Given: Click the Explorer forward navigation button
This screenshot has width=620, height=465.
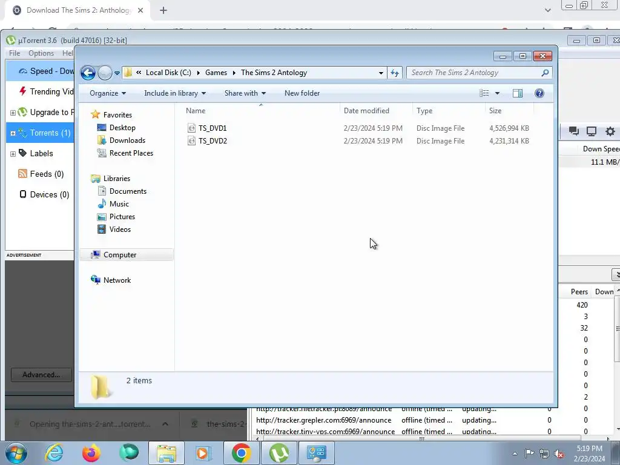Looking at the screenshot, I should (x=105, y=73).
